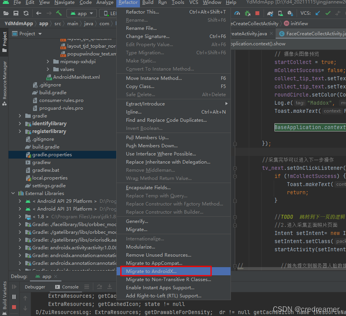This screenshot has height=316, width=346.
Task: Switch to the Console tab
Action: (x=69, y=287)
